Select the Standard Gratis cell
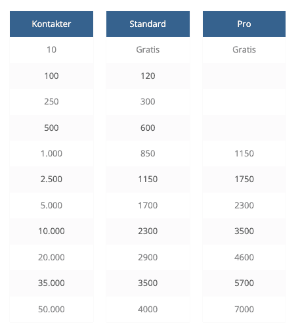The width and height of the screenshot is (300, 334). [x=148, y=50]
